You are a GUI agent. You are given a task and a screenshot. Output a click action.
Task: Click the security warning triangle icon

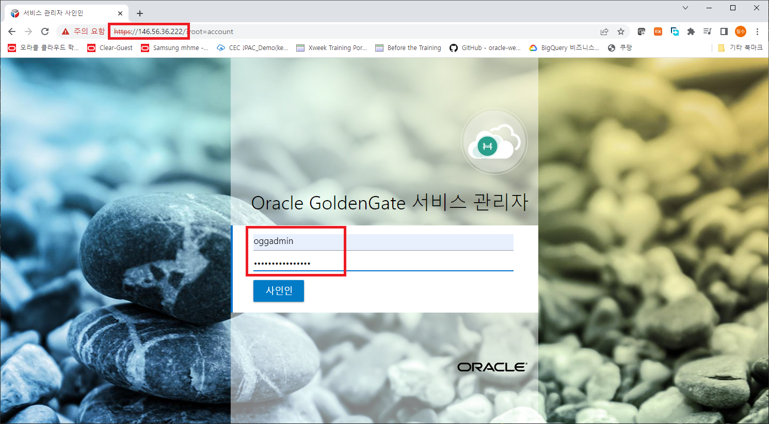coord(66,31)
